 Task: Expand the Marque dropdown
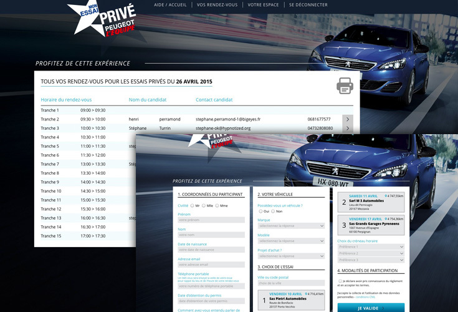[291, 226]
